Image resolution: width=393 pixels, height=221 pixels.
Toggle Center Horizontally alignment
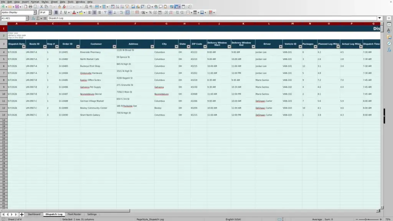click(94, 12)
